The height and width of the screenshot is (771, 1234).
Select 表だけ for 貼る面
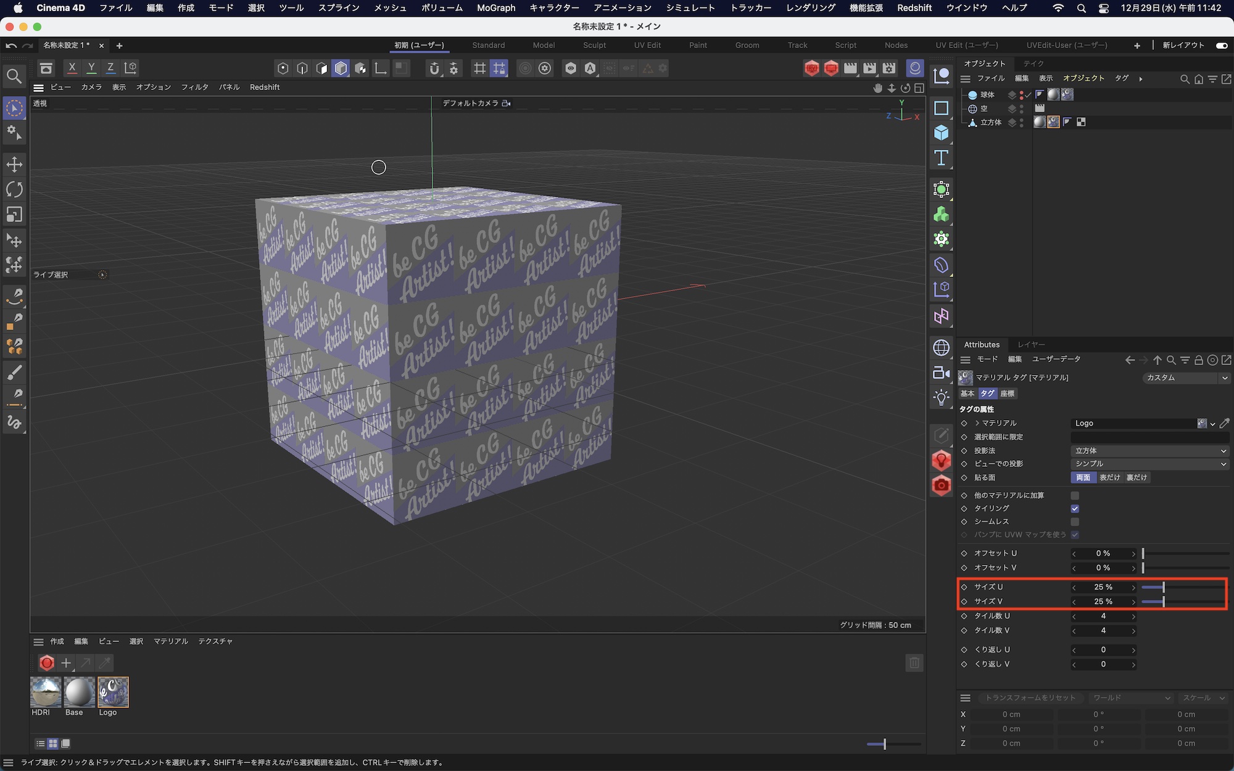point(1109,477)
